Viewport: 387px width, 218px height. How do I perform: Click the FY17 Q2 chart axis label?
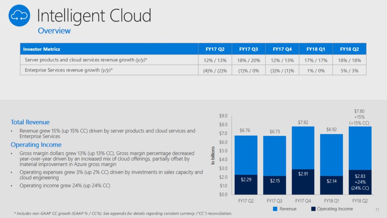pos(246,201)
